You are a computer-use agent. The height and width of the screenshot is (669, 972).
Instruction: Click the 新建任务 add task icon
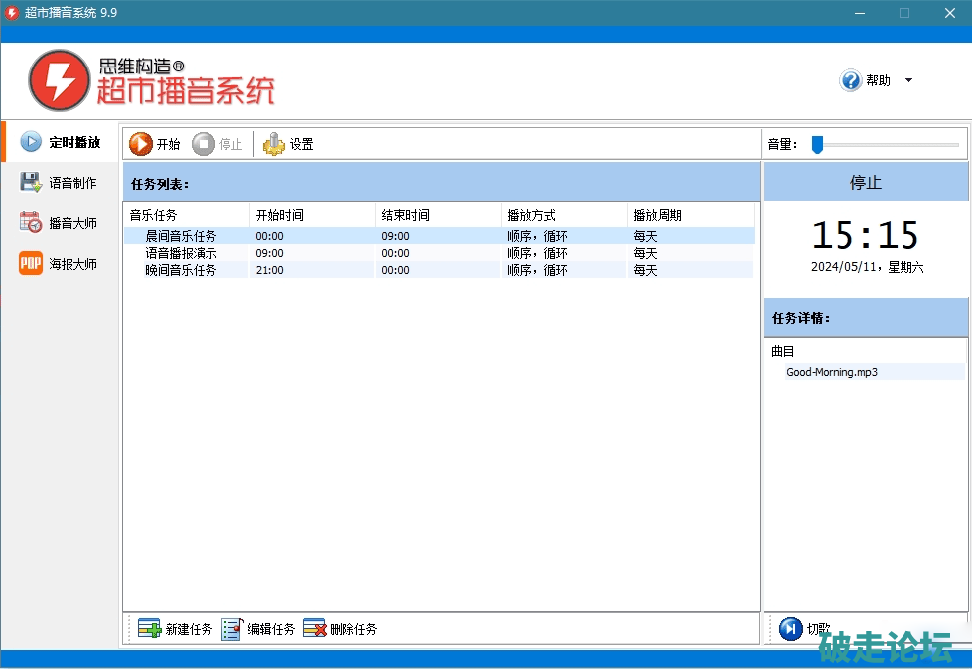click(149, 629)
